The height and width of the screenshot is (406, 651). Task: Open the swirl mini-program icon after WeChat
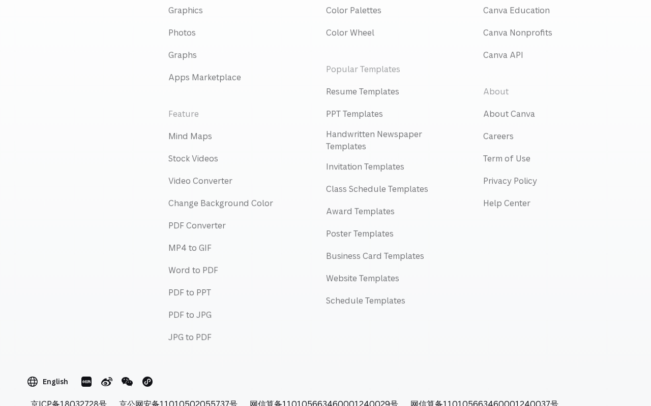[x=147, y=382]
